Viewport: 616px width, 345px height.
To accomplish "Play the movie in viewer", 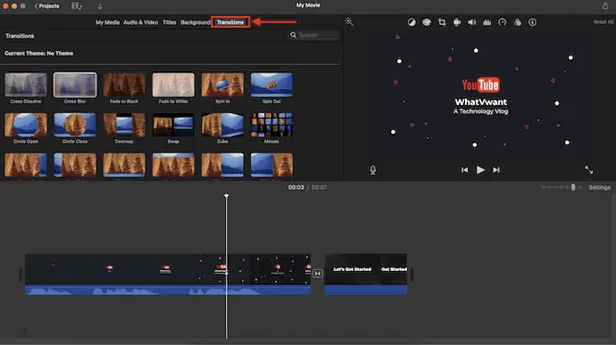I will 480,170.
